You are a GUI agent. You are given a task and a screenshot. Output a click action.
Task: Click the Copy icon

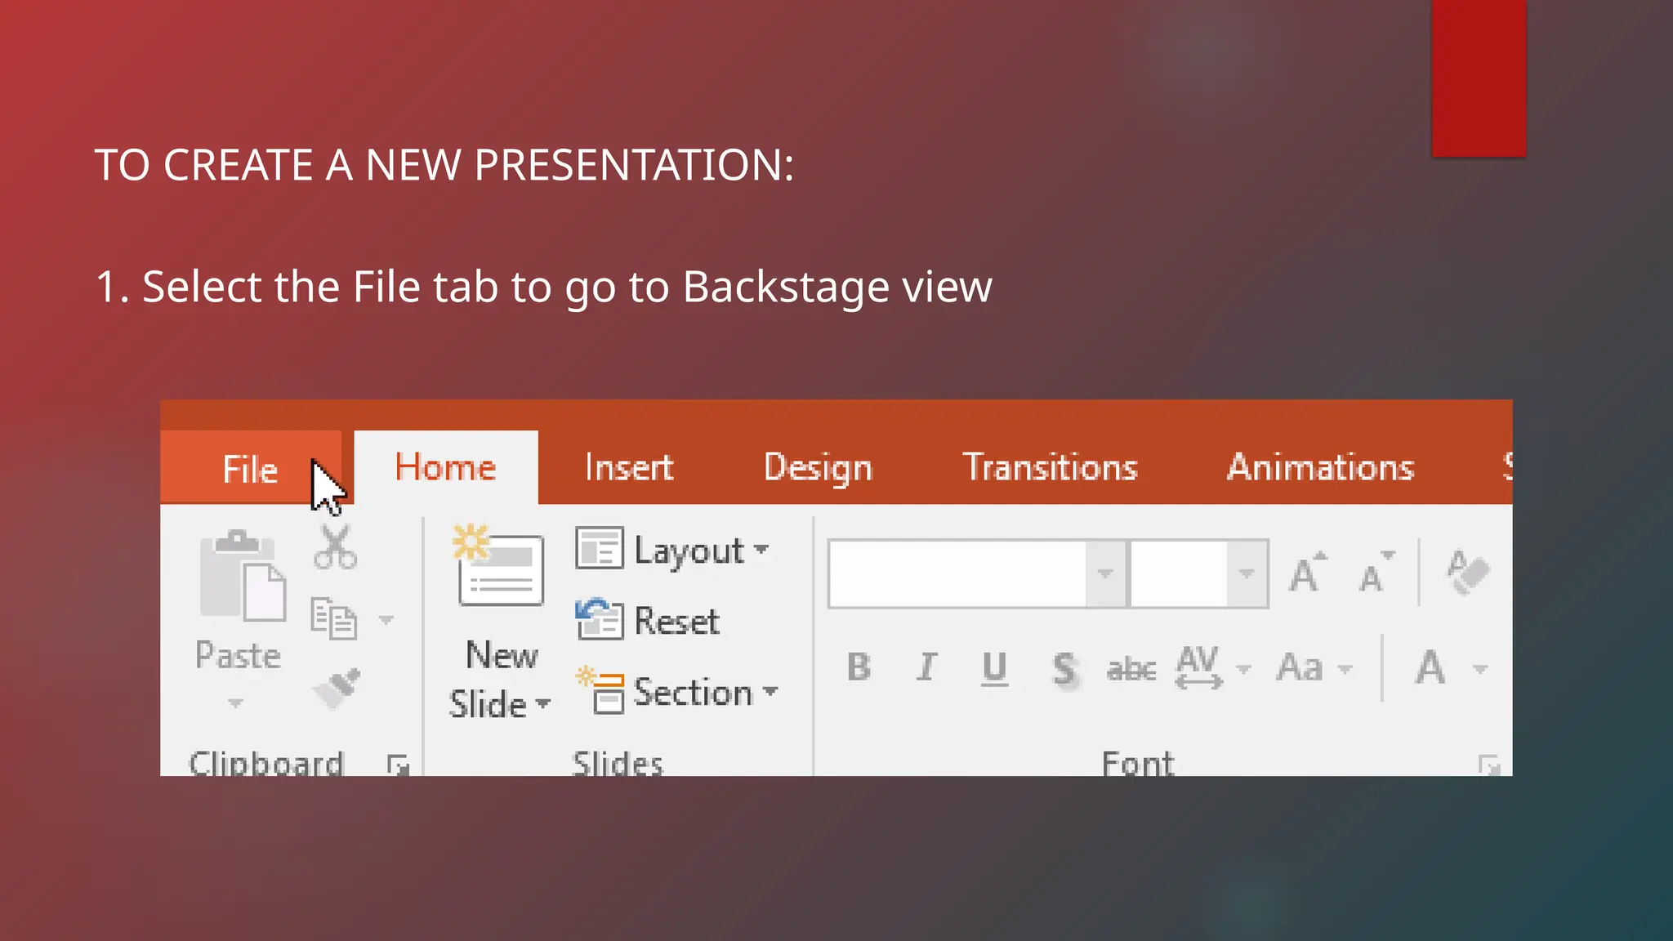[333, 618]
